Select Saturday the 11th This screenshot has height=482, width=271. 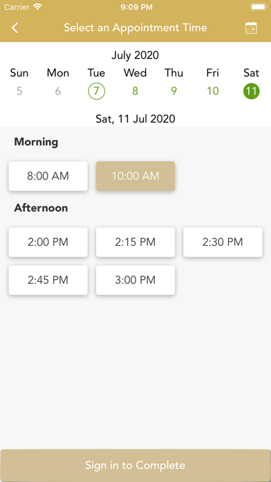coord(252,91)
